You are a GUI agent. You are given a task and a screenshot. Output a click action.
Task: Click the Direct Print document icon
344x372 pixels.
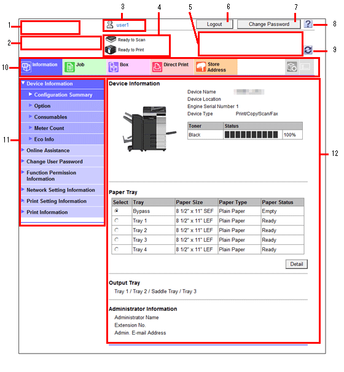pyautogui.click(x=157, y=67)
